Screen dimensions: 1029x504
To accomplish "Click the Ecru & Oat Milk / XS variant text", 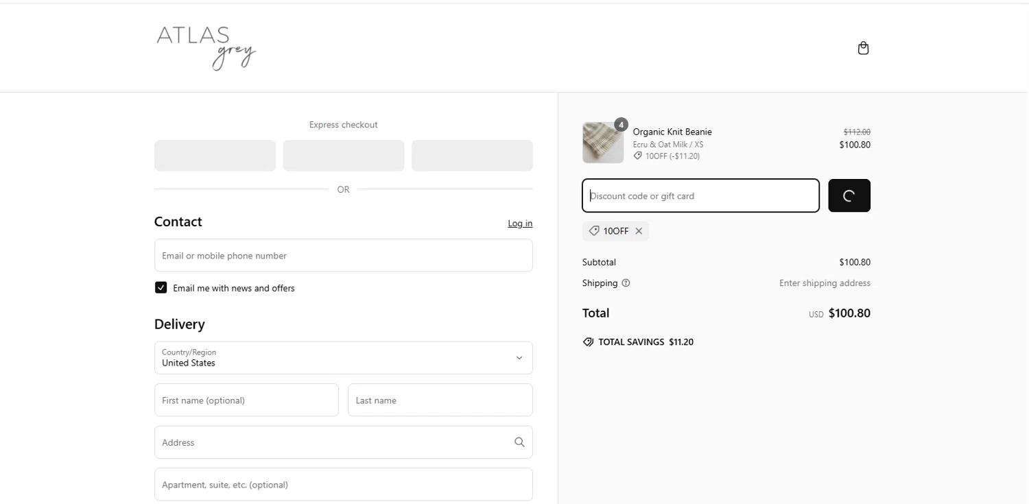I will click(x=667, y=145).
